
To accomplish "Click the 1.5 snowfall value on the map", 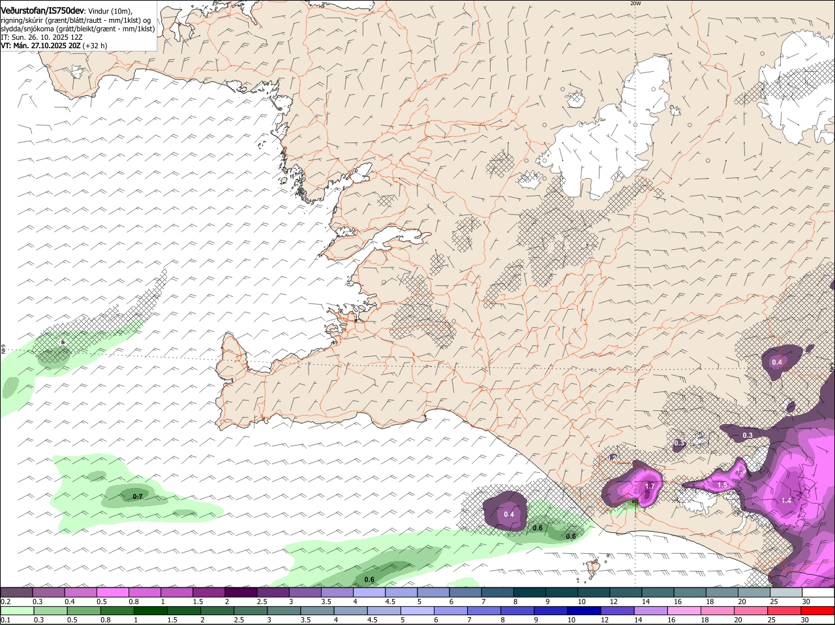I will coord(722,485).
